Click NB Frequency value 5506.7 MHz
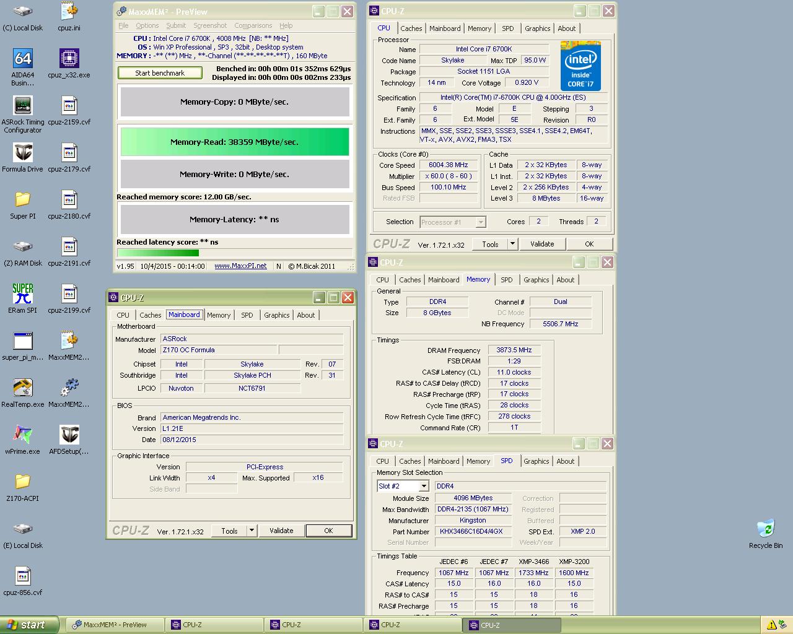793x634 pixels. pos(560,324)
